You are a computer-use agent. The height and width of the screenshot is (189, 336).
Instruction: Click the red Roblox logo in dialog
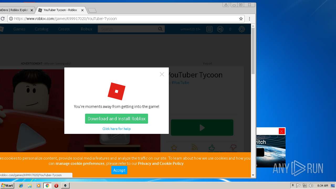[x=117, y=91]
